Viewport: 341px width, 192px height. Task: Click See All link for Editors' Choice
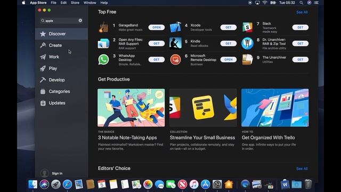[x=302, y=169]
